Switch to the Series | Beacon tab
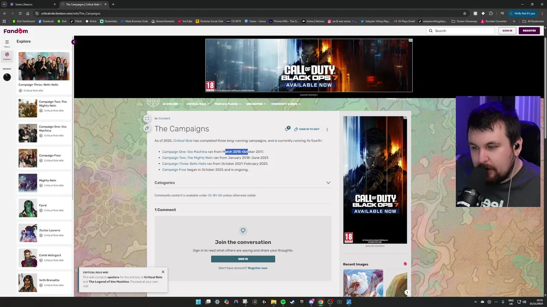 pyautogui.click(x=32, y=4)
